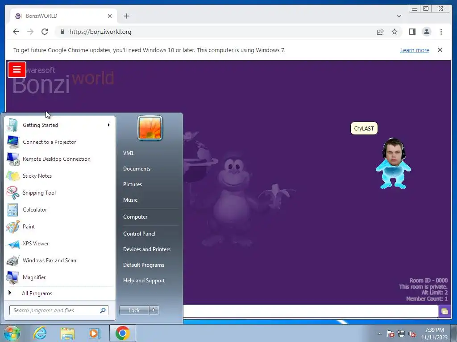Open Action Center flag icon
457x342 pixels.
click(x=391, y=334)
